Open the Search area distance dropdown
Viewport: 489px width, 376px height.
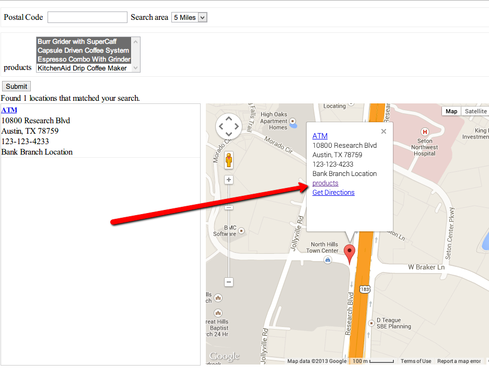click(x=189, y=17)
